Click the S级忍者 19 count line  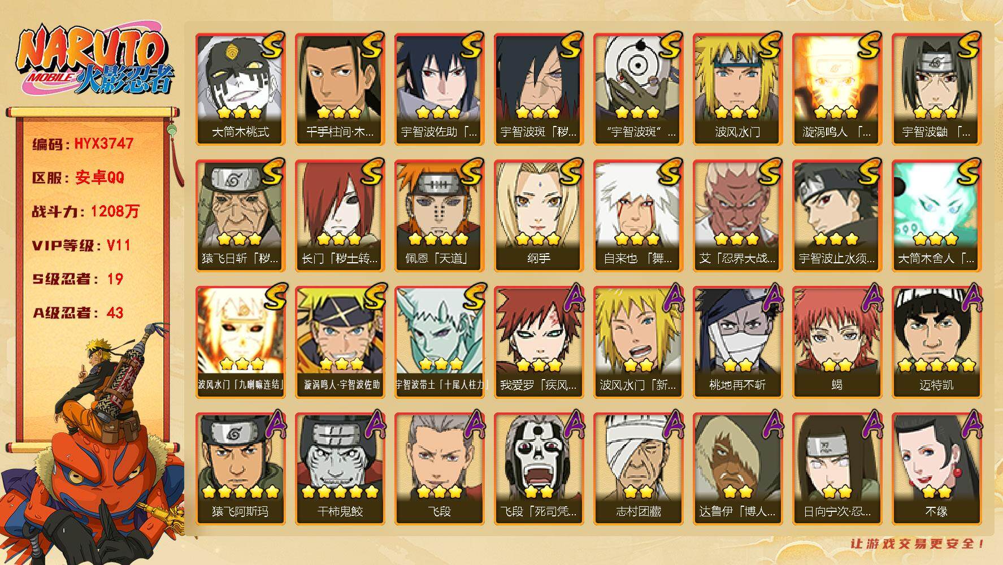tap(77, 279)
